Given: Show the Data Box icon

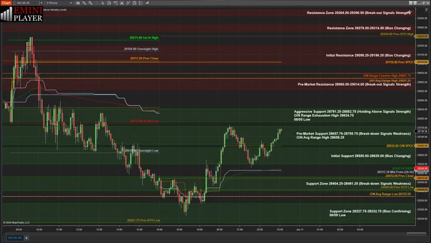Looking at the screenshot, I should pyautogui.click(x=115, y=3).
